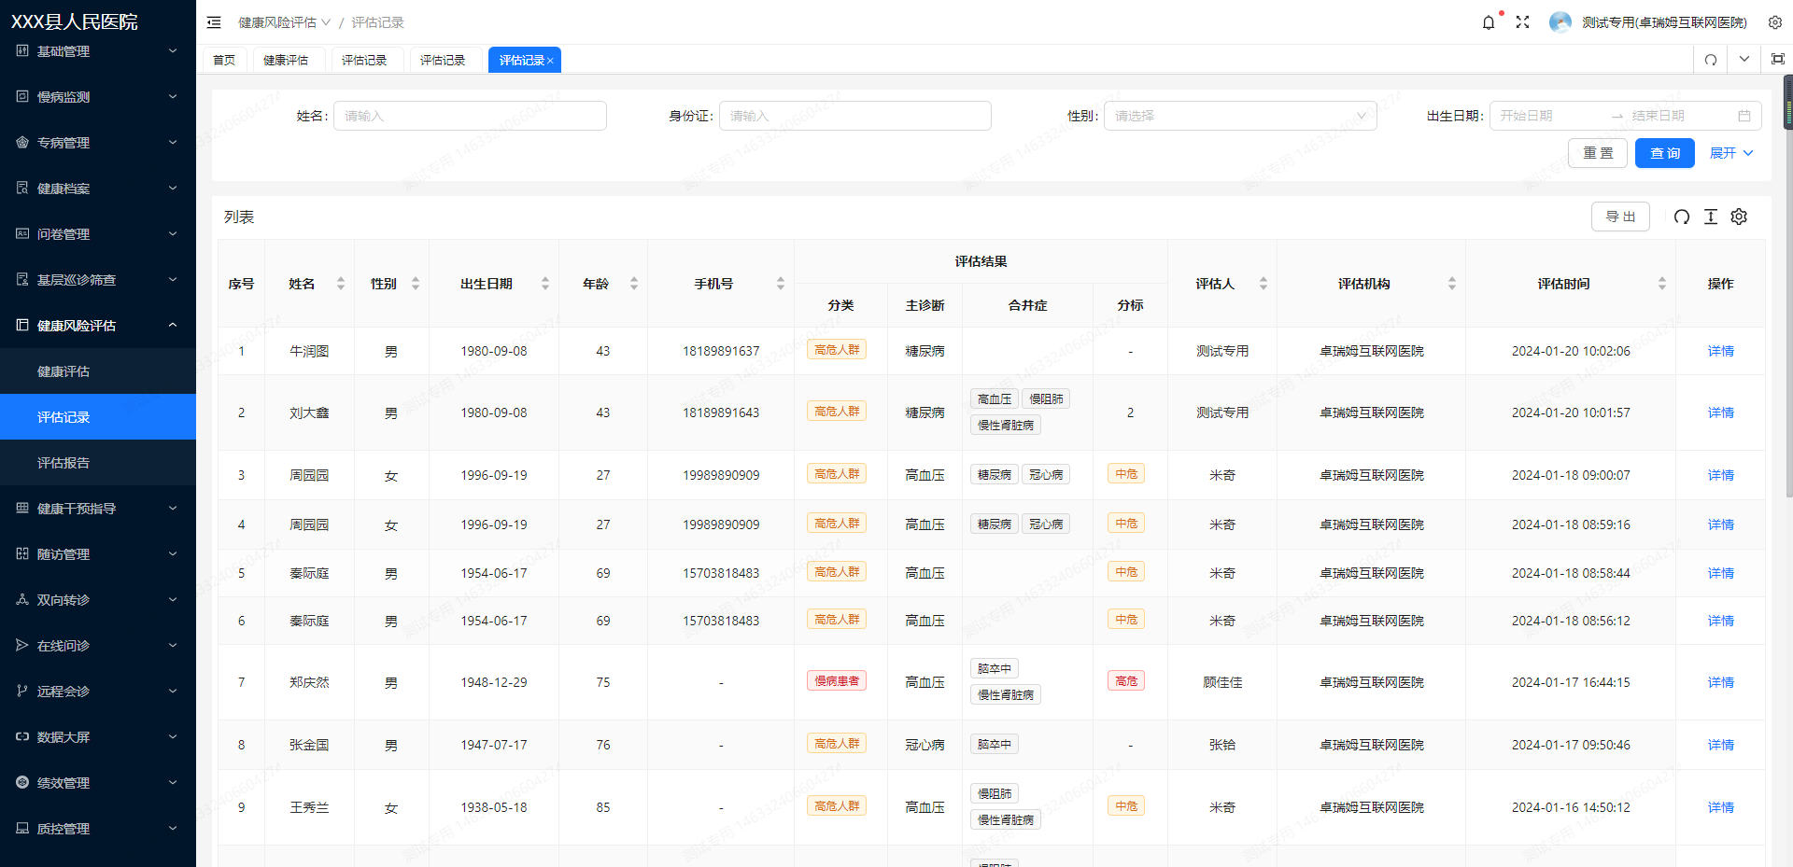Expand 专病管理 sidebar menu
The height and width of the screenshot is (867, 1793).
(98, 143)
